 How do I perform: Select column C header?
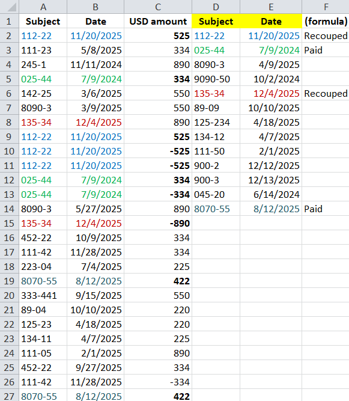coord(158,7)
